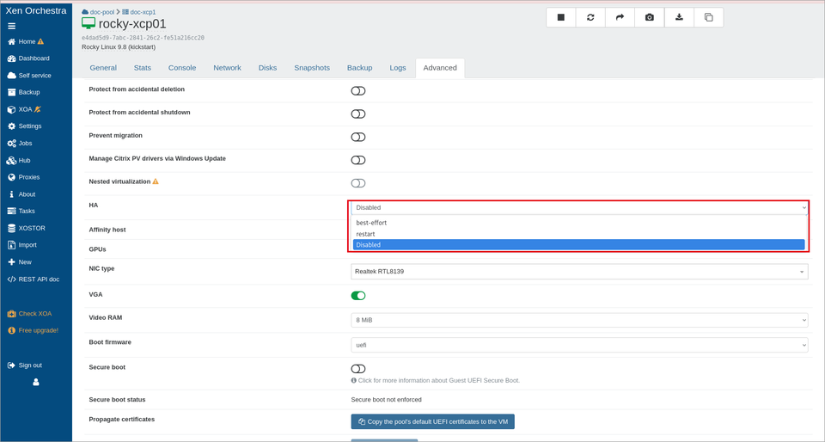Open Settings in the sidebar

[x=24, y=126]
